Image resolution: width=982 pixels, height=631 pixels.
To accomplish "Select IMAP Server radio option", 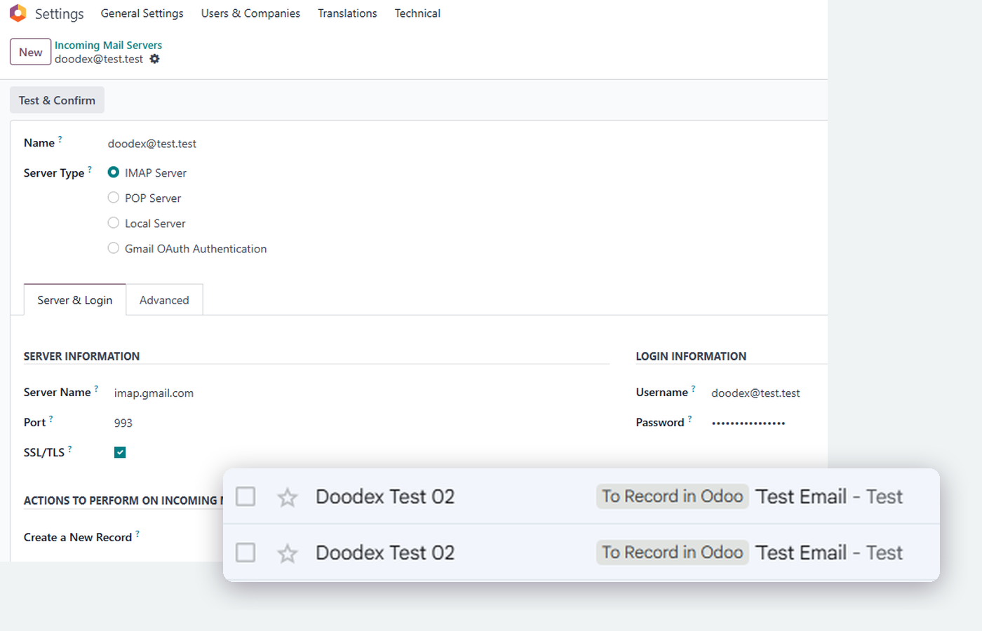I will click(114, 172).
